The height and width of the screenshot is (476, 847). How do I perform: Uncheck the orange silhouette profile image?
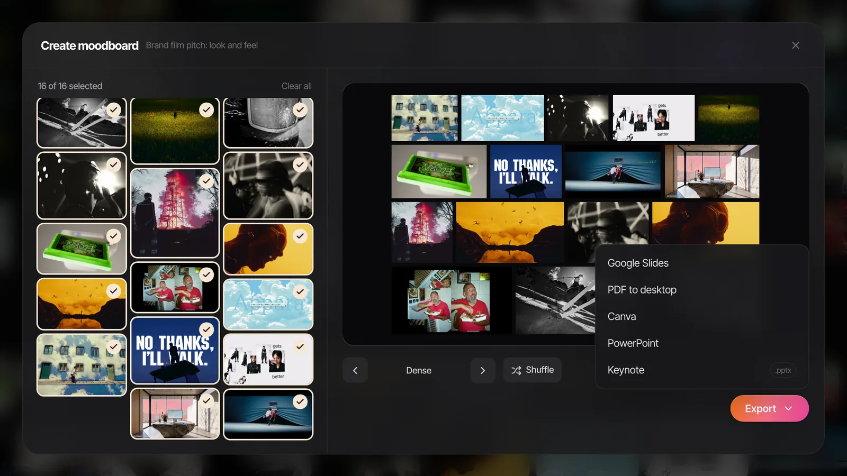pos(300,236)
